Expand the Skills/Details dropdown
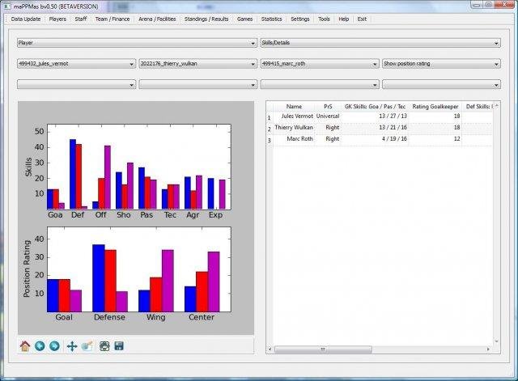 click(380, 43)
